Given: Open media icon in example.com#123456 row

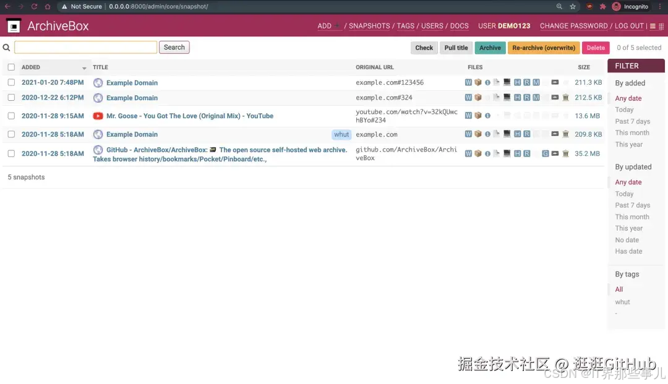Looking at the screenshot, I should tap(555, 82).
